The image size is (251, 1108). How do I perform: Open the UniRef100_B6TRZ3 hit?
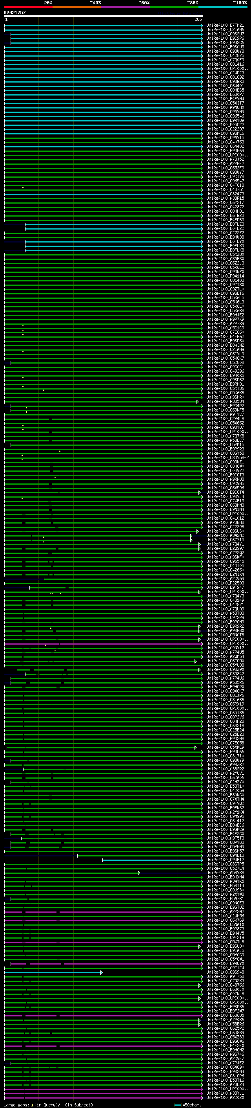[225, 215]
